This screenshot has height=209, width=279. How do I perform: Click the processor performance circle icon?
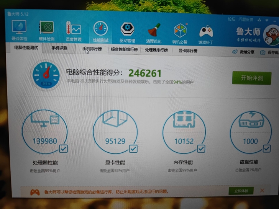(x=45, y=132)
